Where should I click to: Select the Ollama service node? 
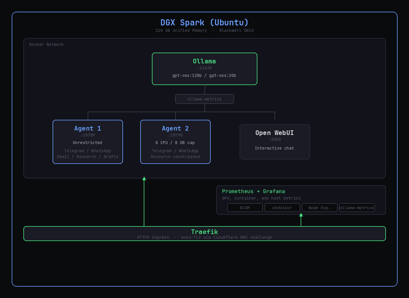[x=204, y=69]
